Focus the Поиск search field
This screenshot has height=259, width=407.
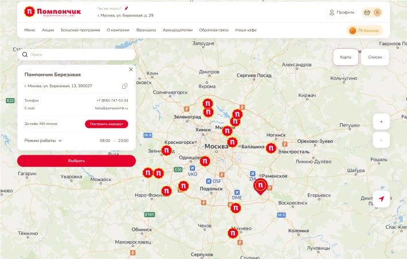coord(76,54)
